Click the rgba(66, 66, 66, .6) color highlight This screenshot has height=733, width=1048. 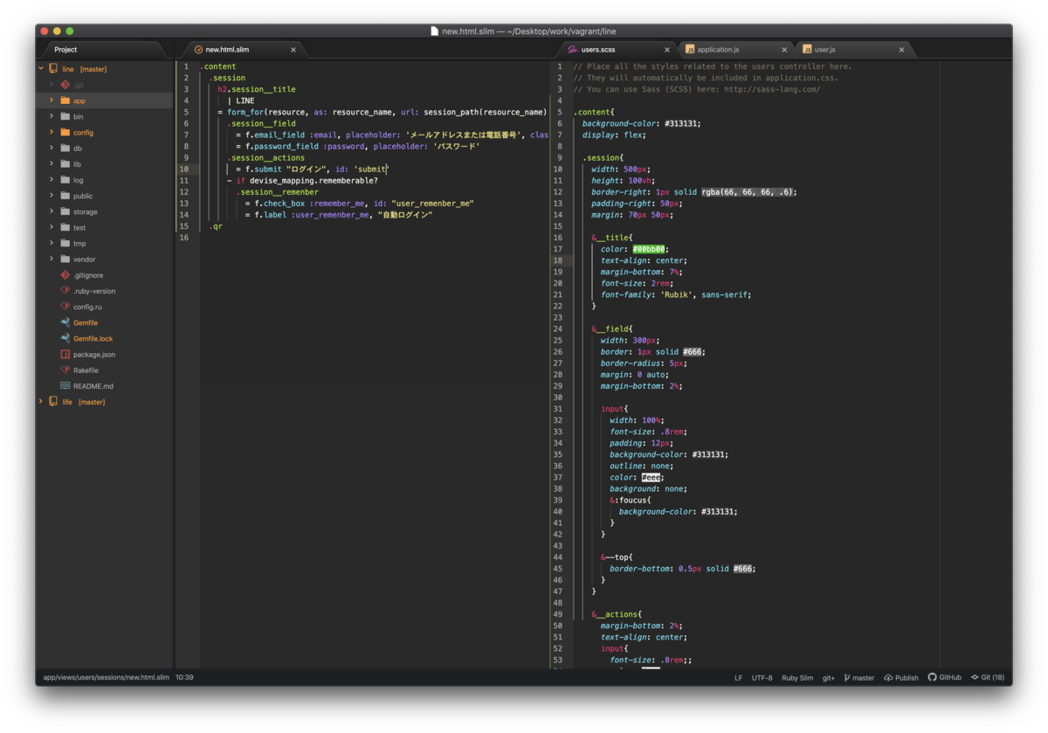click(748, 192)
